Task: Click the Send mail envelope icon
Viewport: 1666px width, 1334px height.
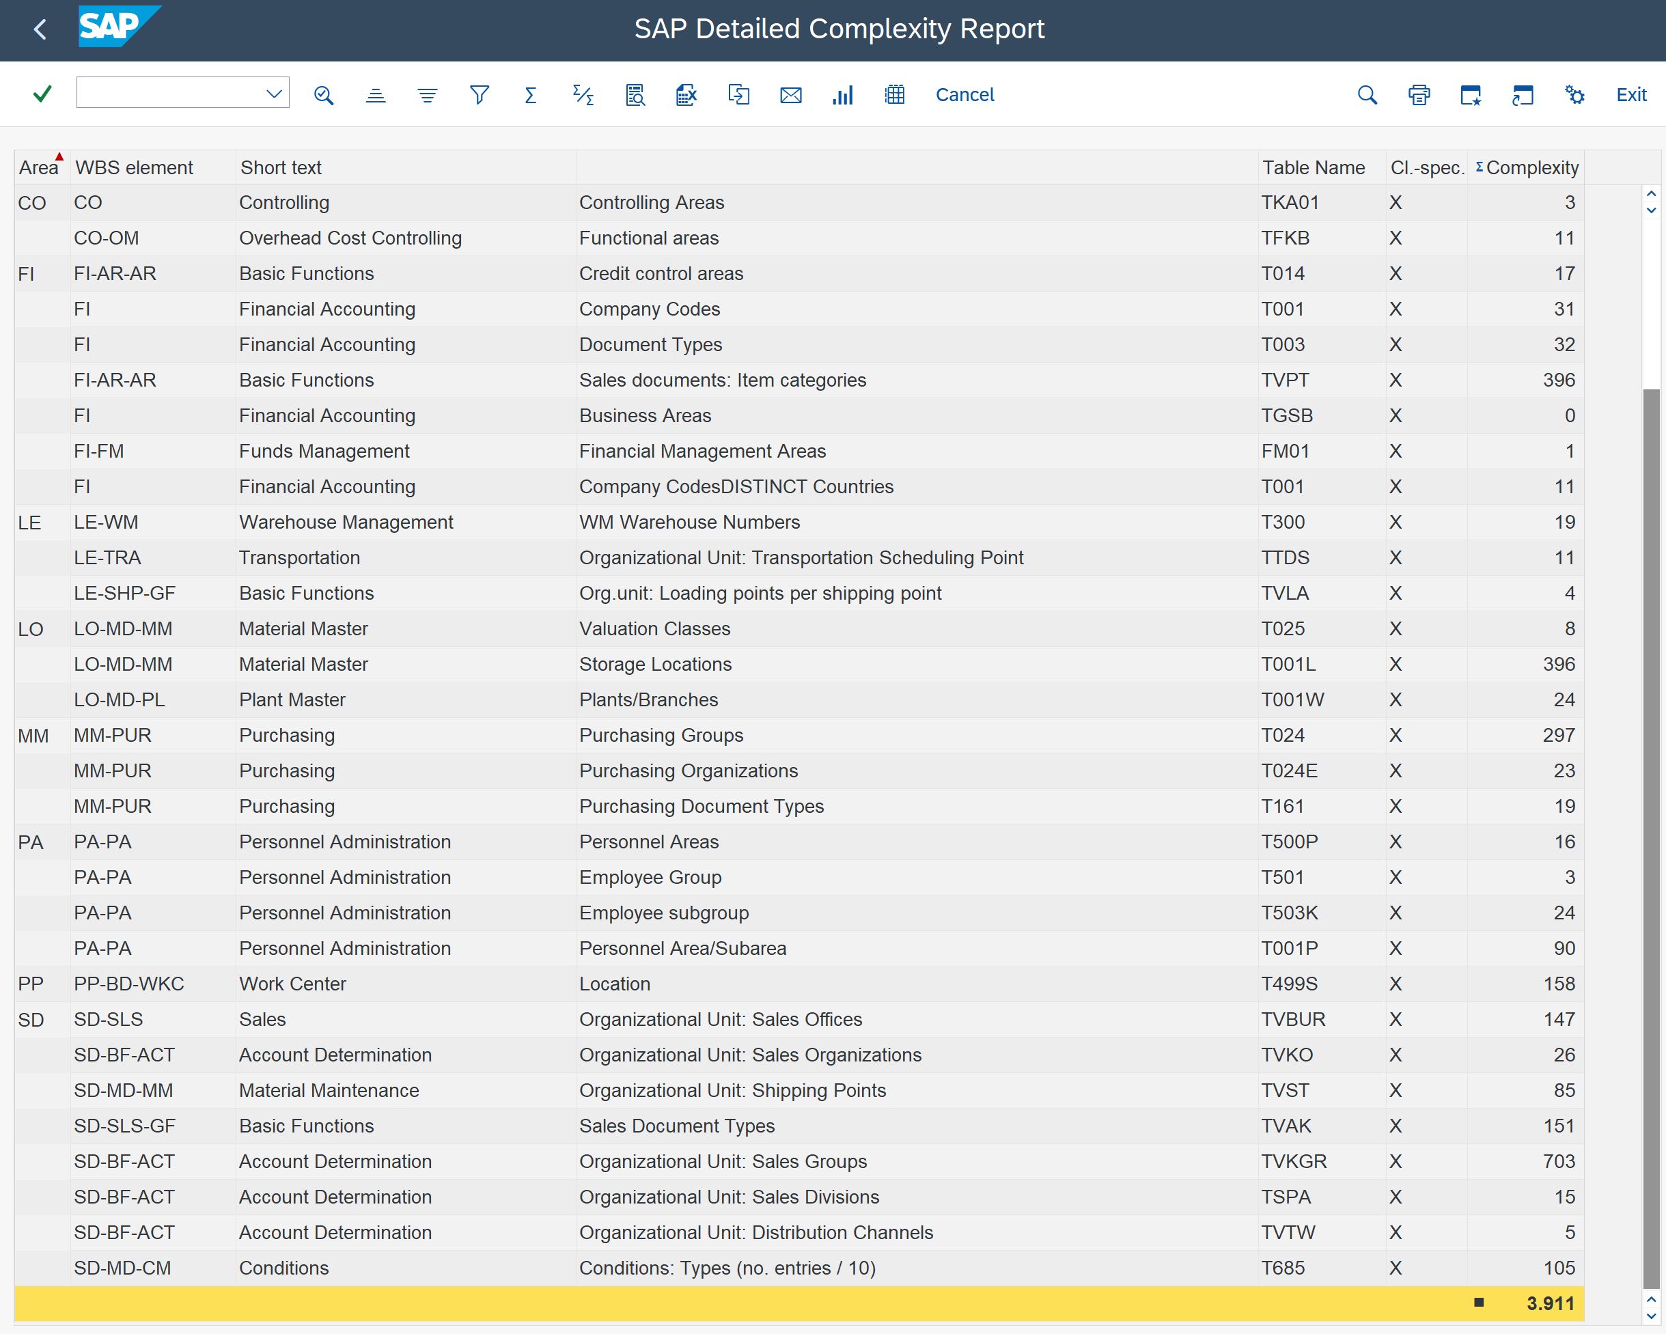Action: pyautogui.click(x=790, y=95)
